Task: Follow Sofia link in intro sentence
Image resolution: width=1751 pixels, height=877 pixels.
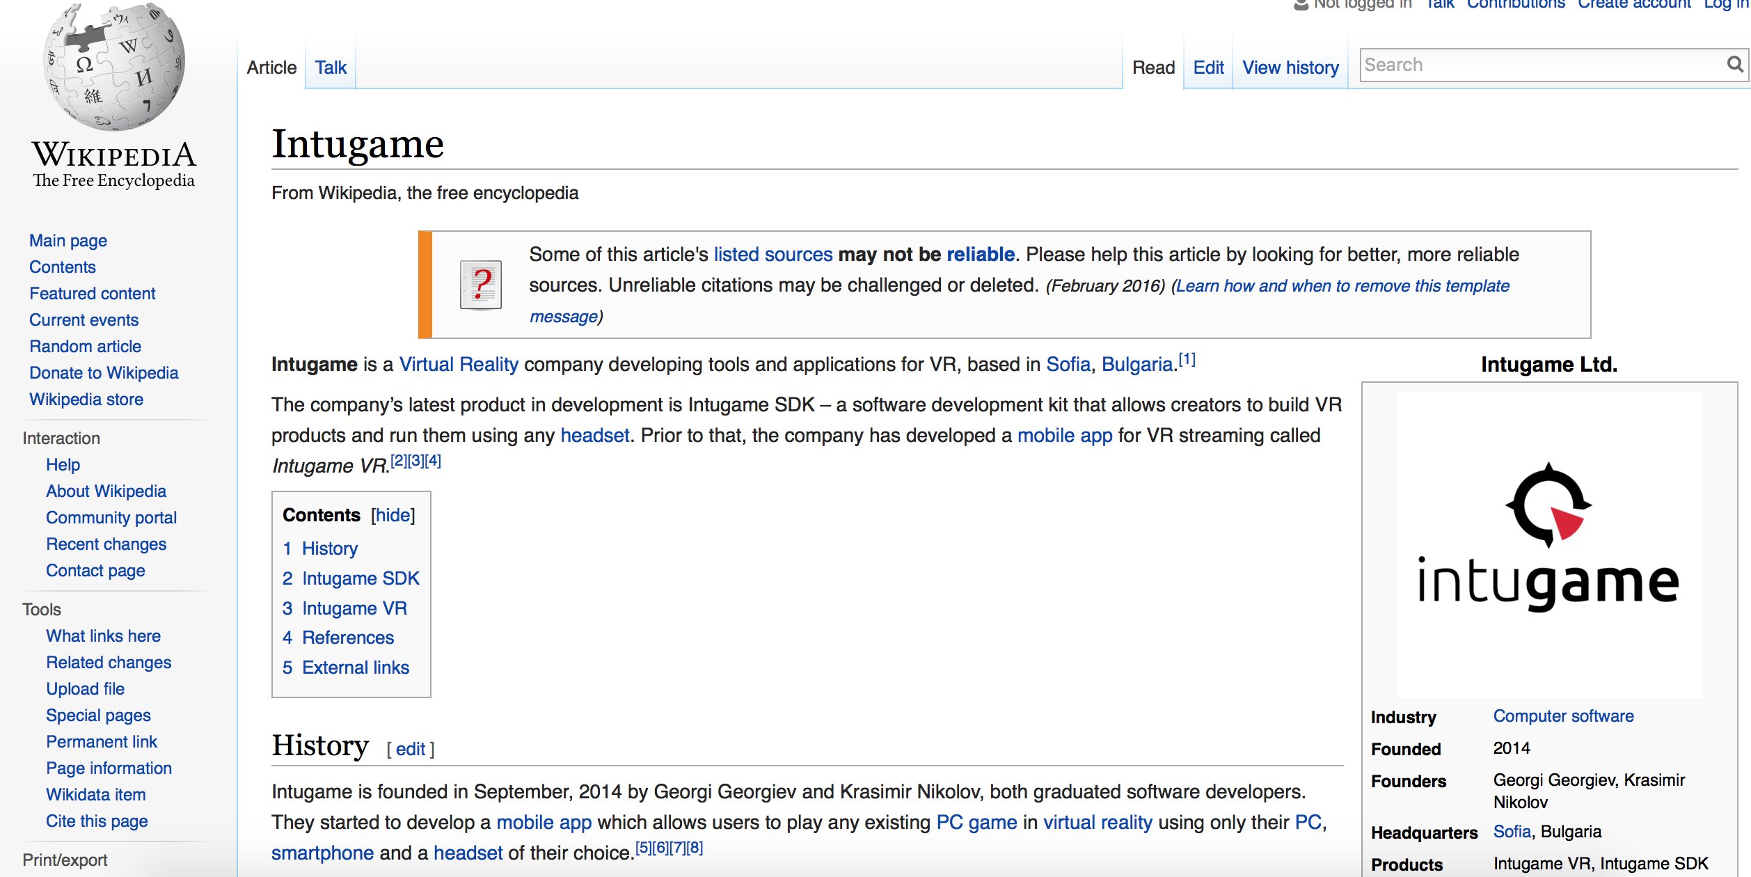Action: [x=1068, y=365]
